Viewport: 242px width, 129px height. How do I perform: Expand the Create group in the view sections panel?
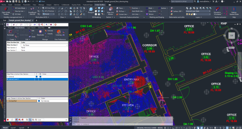pos(12,39)
